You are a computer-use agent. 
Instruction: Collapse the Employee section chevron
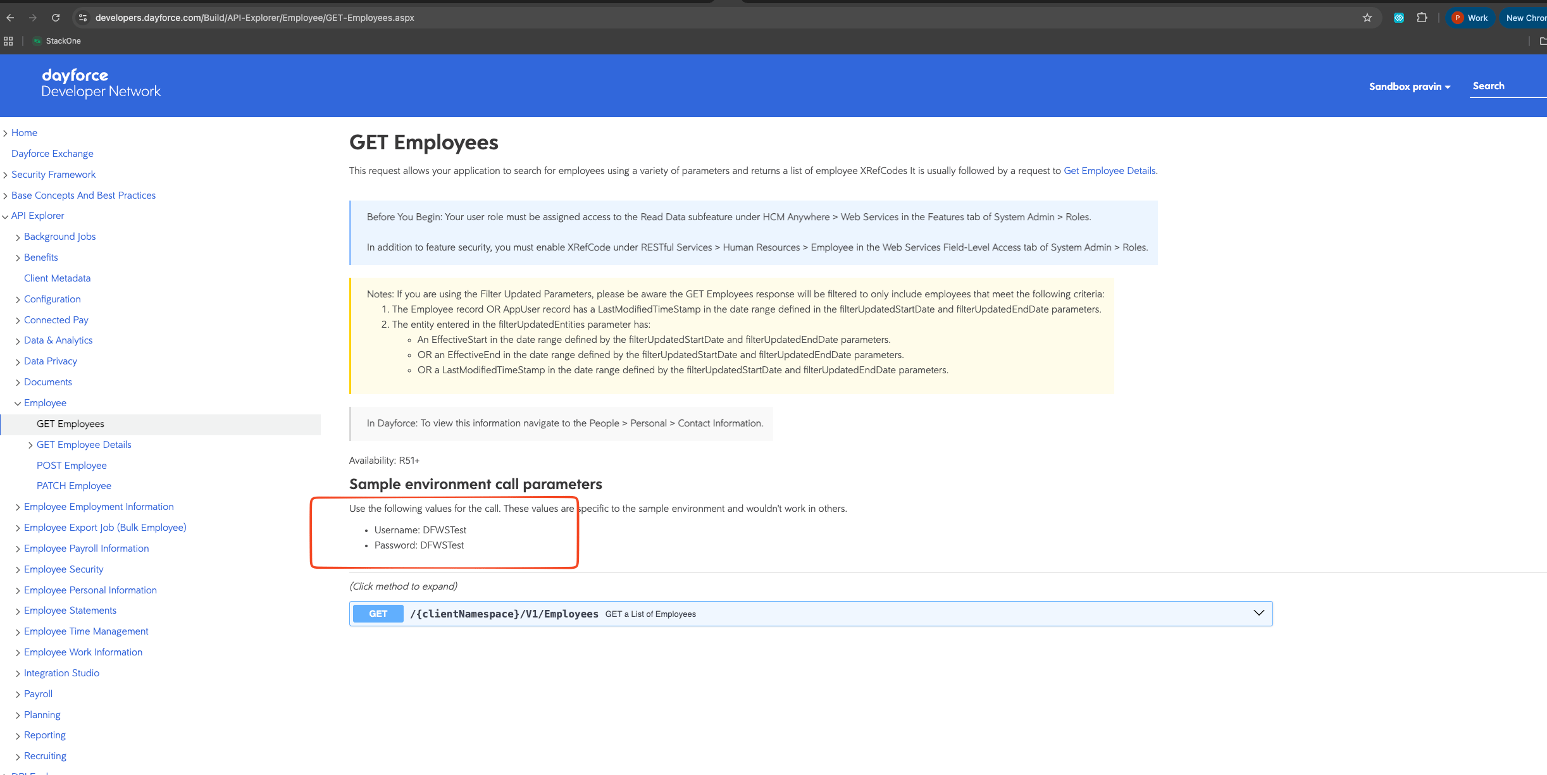(18, 404)
